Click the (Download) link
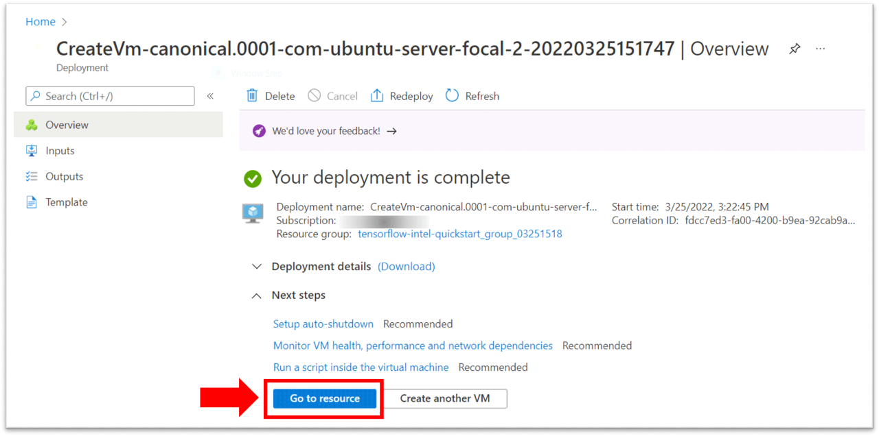 click(407, 267)
